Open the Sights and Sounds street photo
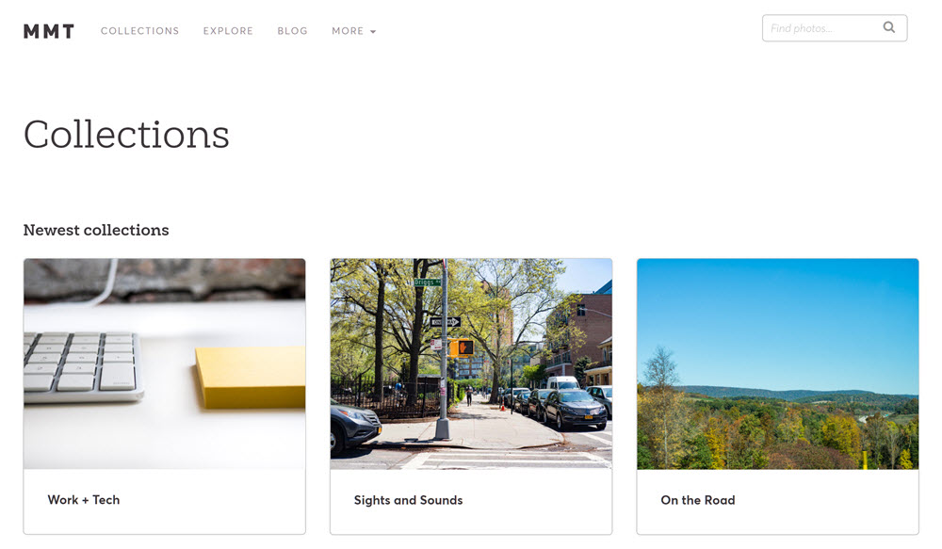The image size is (942, 549). (x=471, y=364)
